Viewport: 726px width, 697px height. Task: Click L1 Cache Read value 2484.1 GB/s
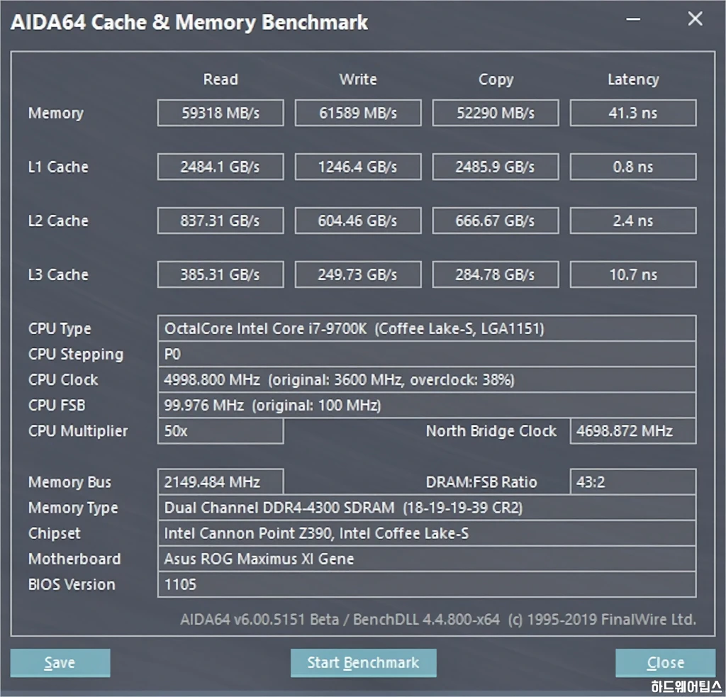[x=220, y=167]
